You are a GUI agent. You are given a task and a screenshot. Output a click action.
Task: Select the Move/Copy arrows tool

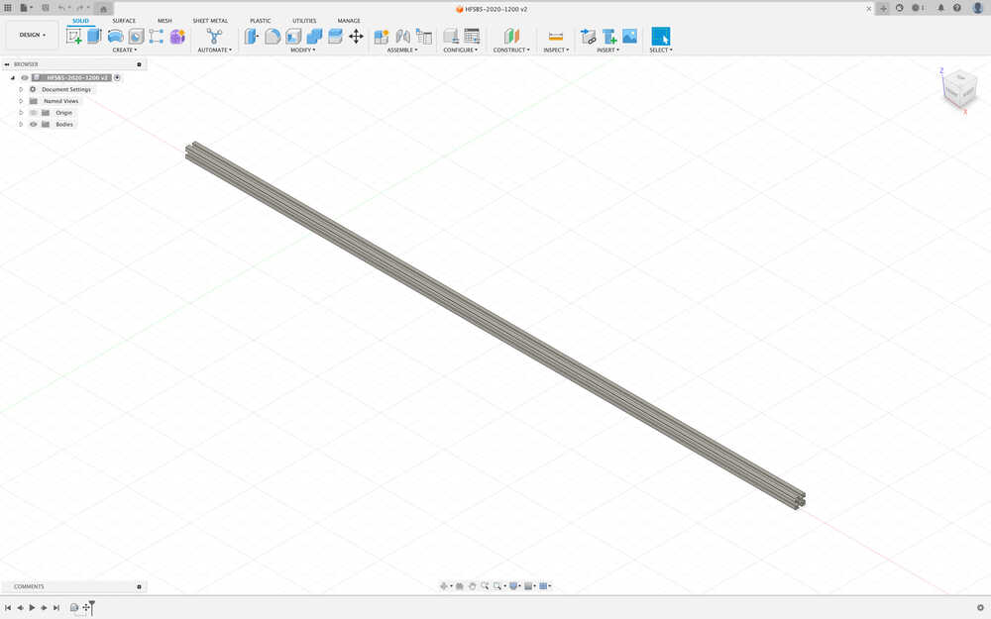coord(356,36)
